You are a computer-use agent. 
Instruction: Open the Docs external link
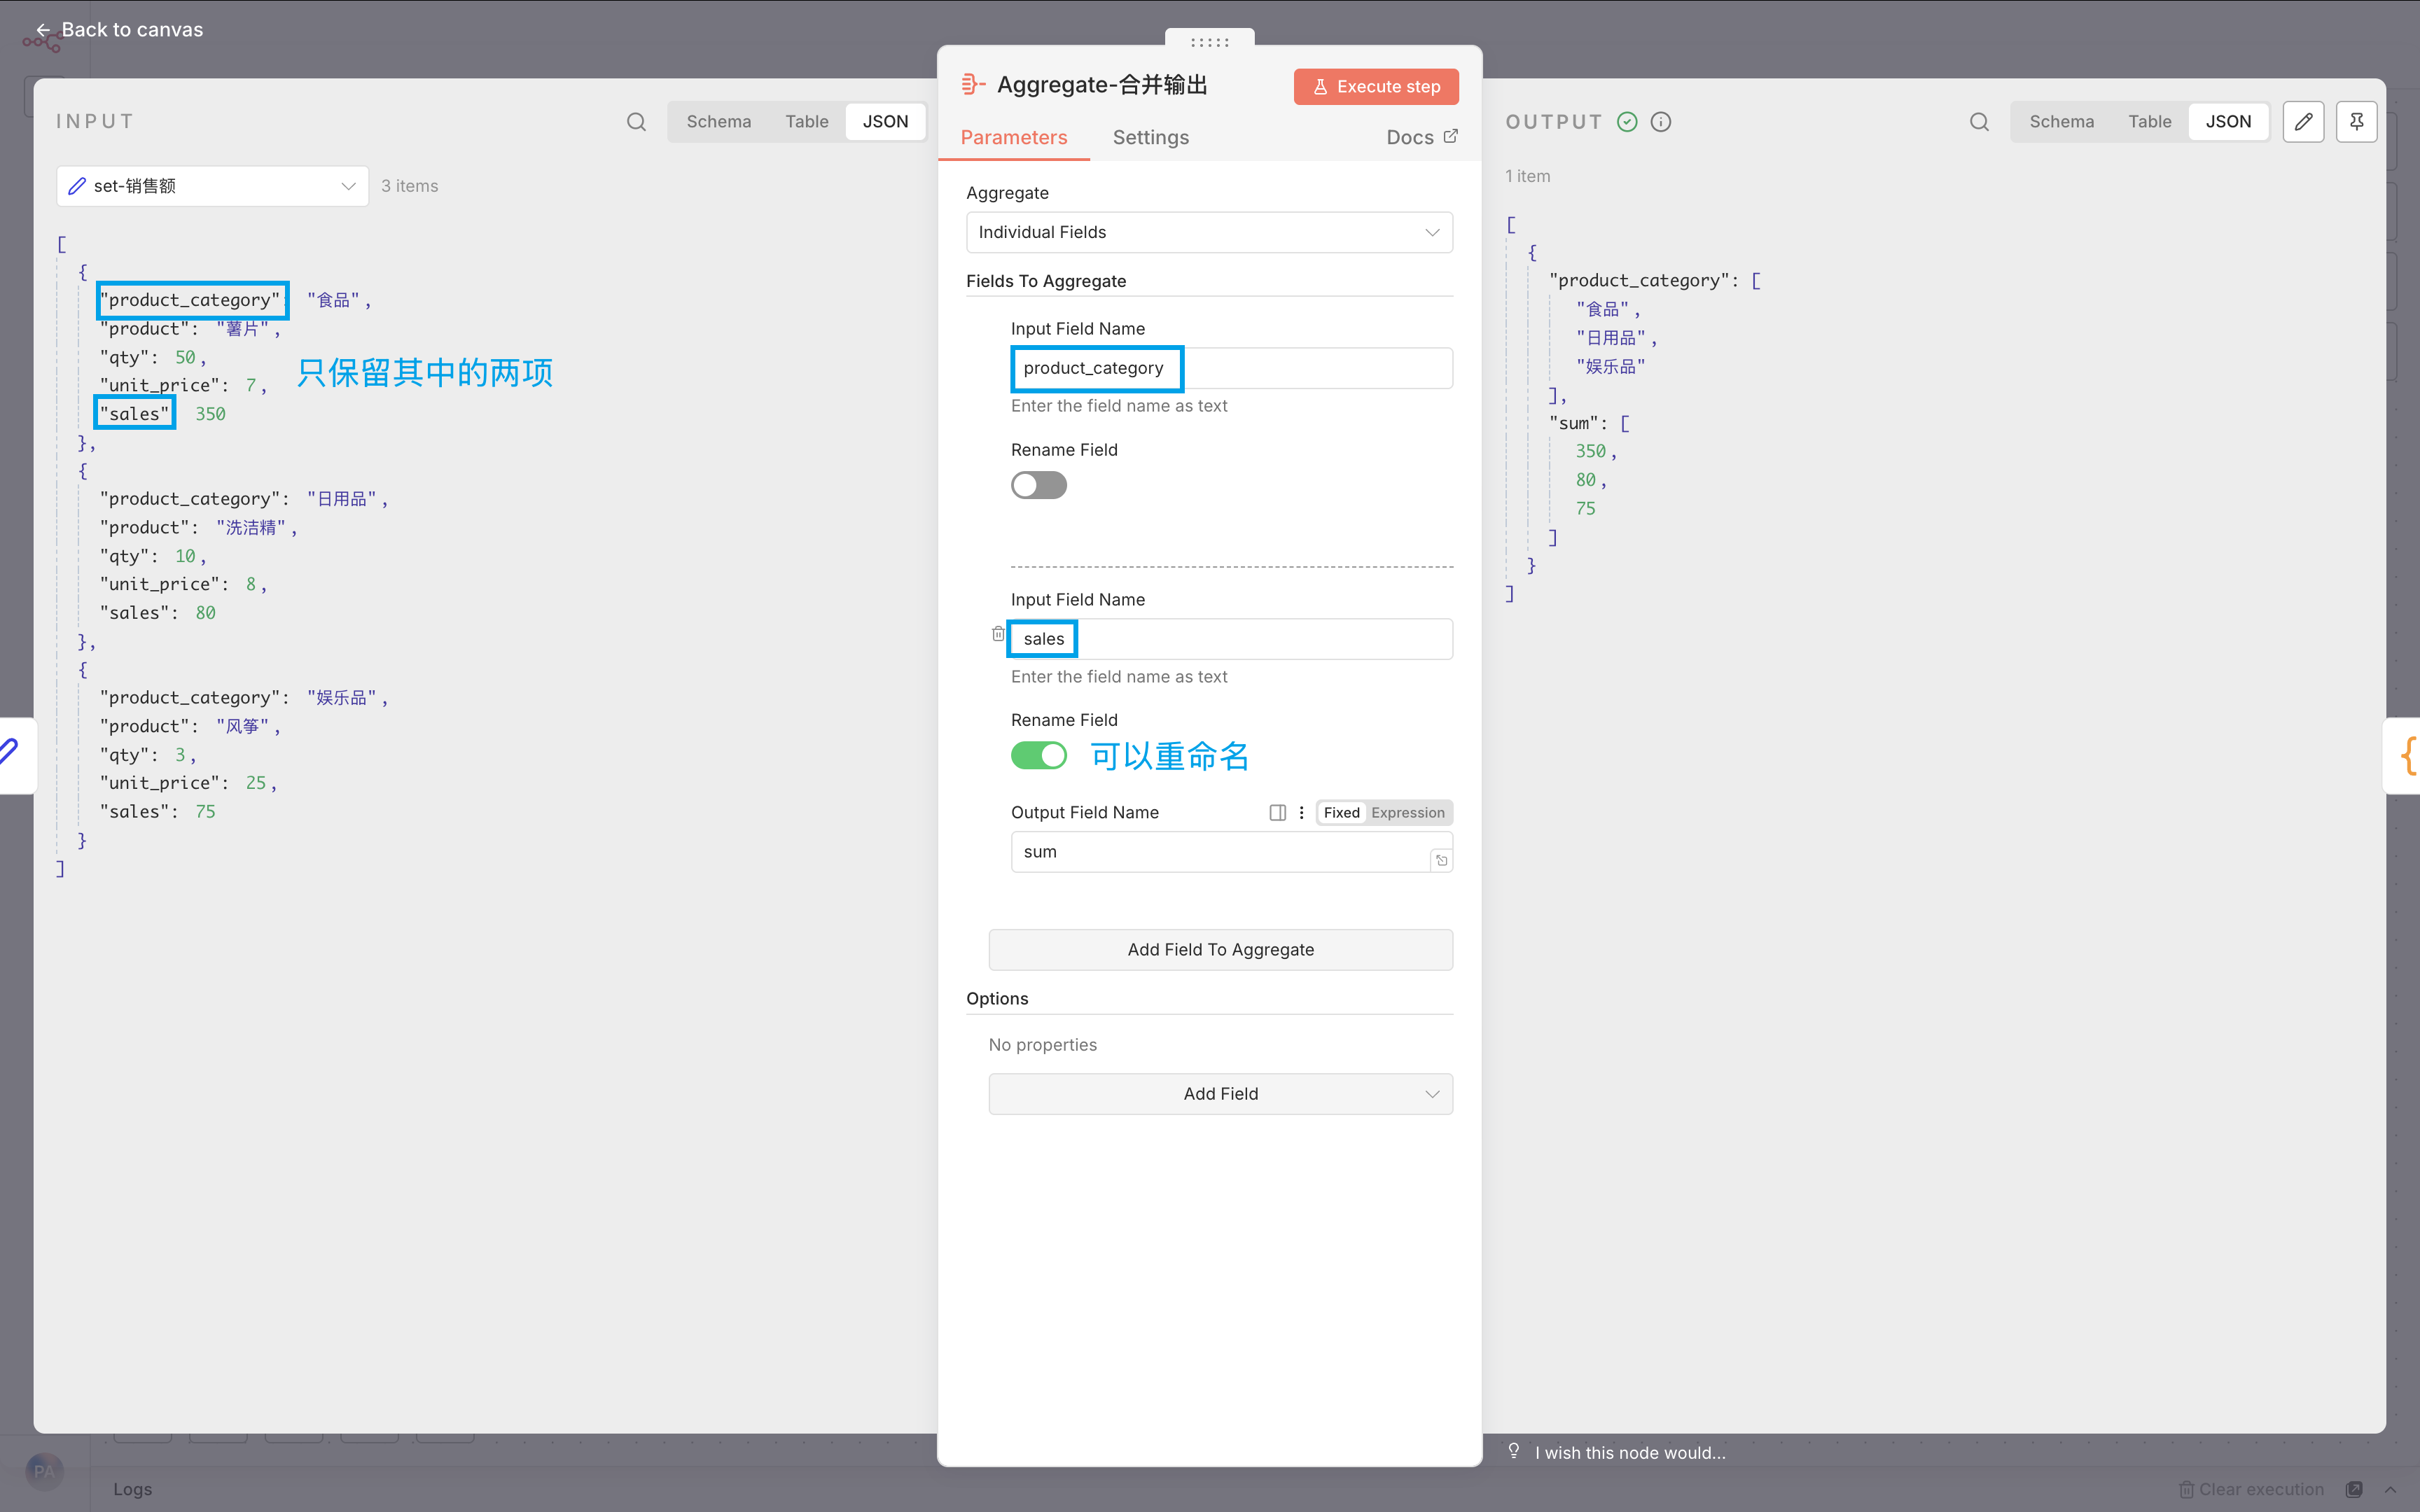(x=1421, y=138)
